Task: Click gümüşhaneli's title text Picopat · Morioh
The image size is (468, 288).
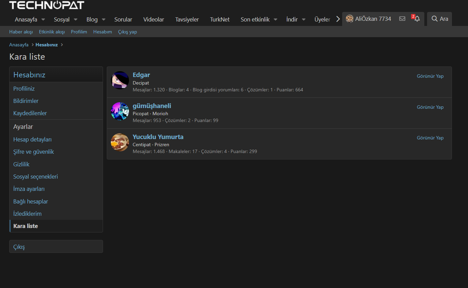Action: point(150,113)
